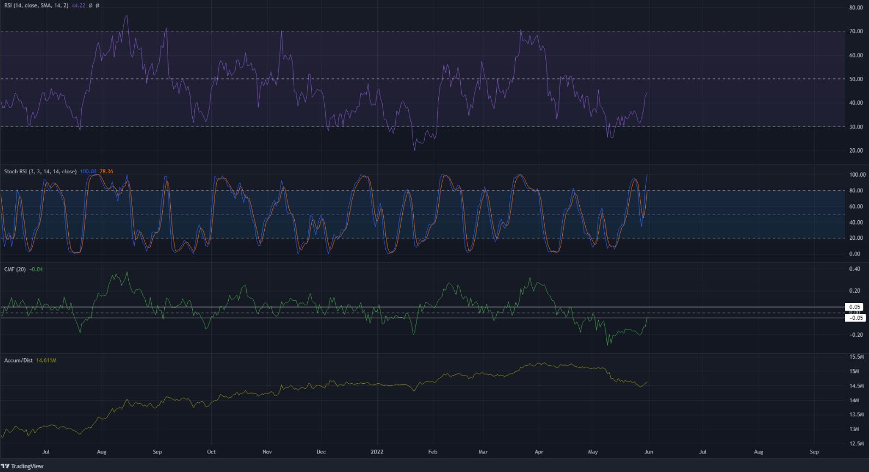Image resolution: width=869 pixels, height=472 pixels.
Task: Click the Jun label on time axis
Action: (x=648, y=452)
